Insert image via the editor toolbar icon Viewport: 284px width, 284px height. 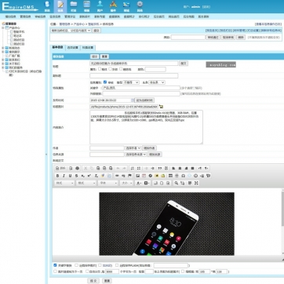(x=137, y=176)
